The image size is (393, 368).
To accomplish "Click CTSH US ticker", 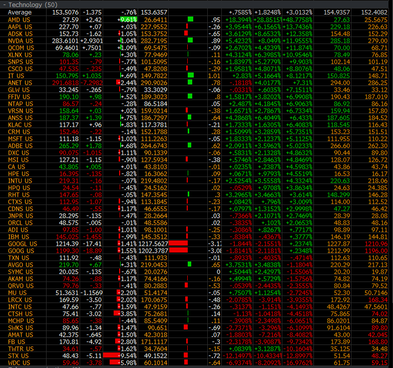I will [x=21, y=314].
